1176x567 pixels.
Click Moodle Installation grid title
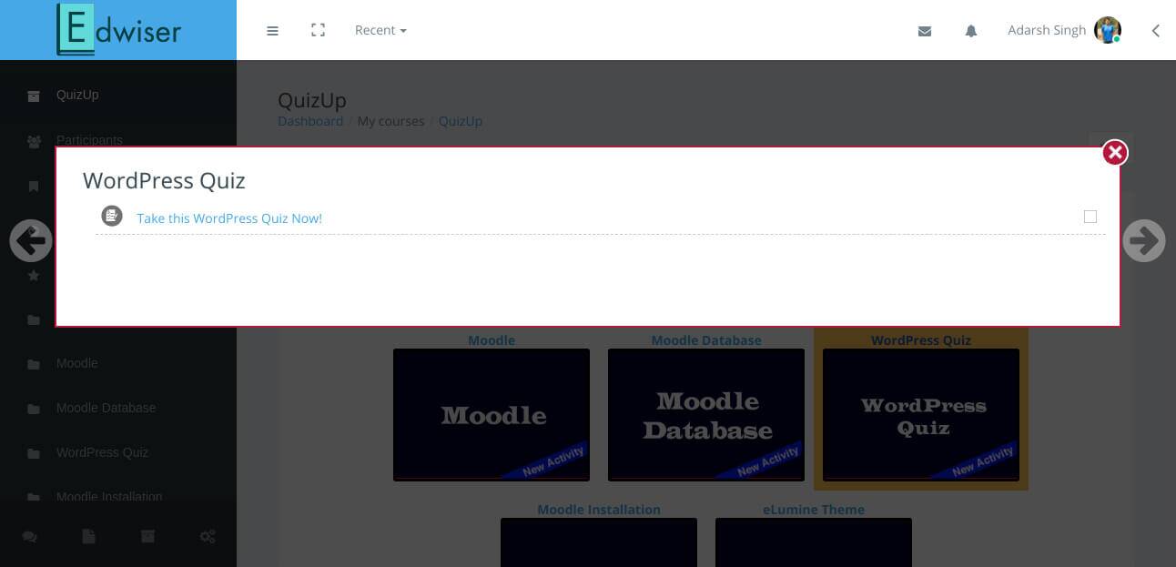point(599,510)
